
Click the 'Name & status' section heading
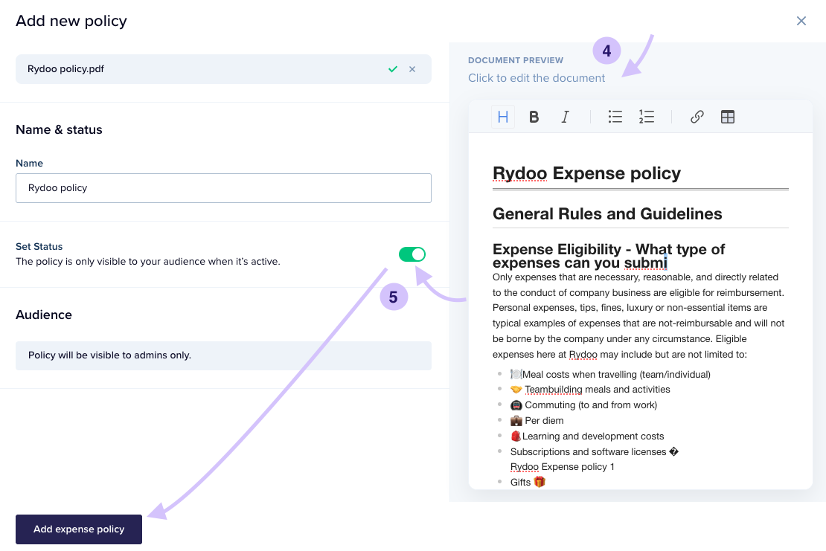[59, 129]
